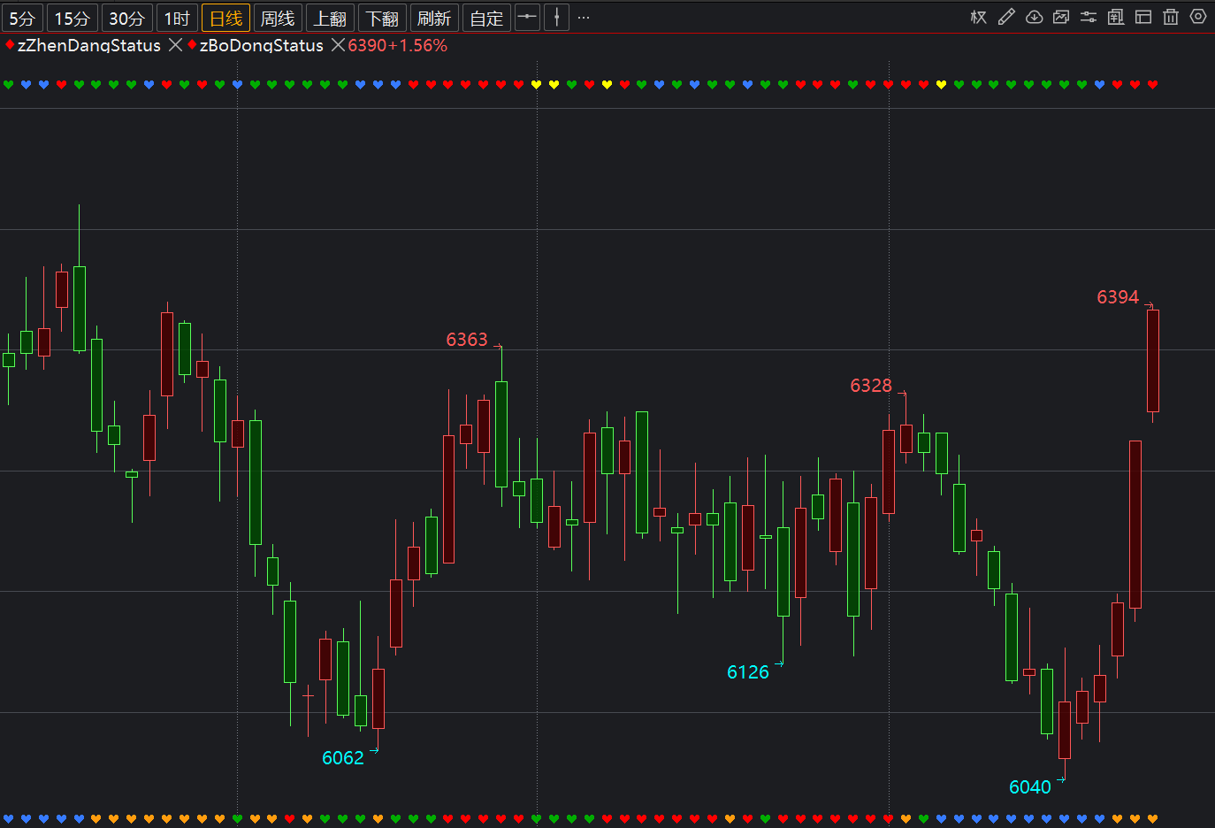Select the 日线 daily timeframe tab

pyautogui.click(x=225, y=18)
